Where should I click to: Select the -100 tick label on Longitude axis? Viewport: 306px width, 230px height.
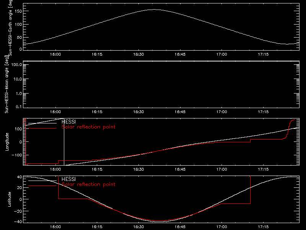(17, 155)
